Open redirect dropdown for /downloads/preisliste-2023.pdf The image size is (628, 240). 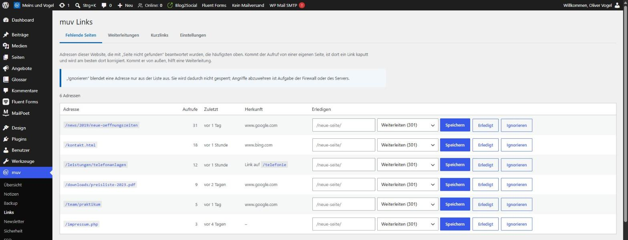pos(407,184)
